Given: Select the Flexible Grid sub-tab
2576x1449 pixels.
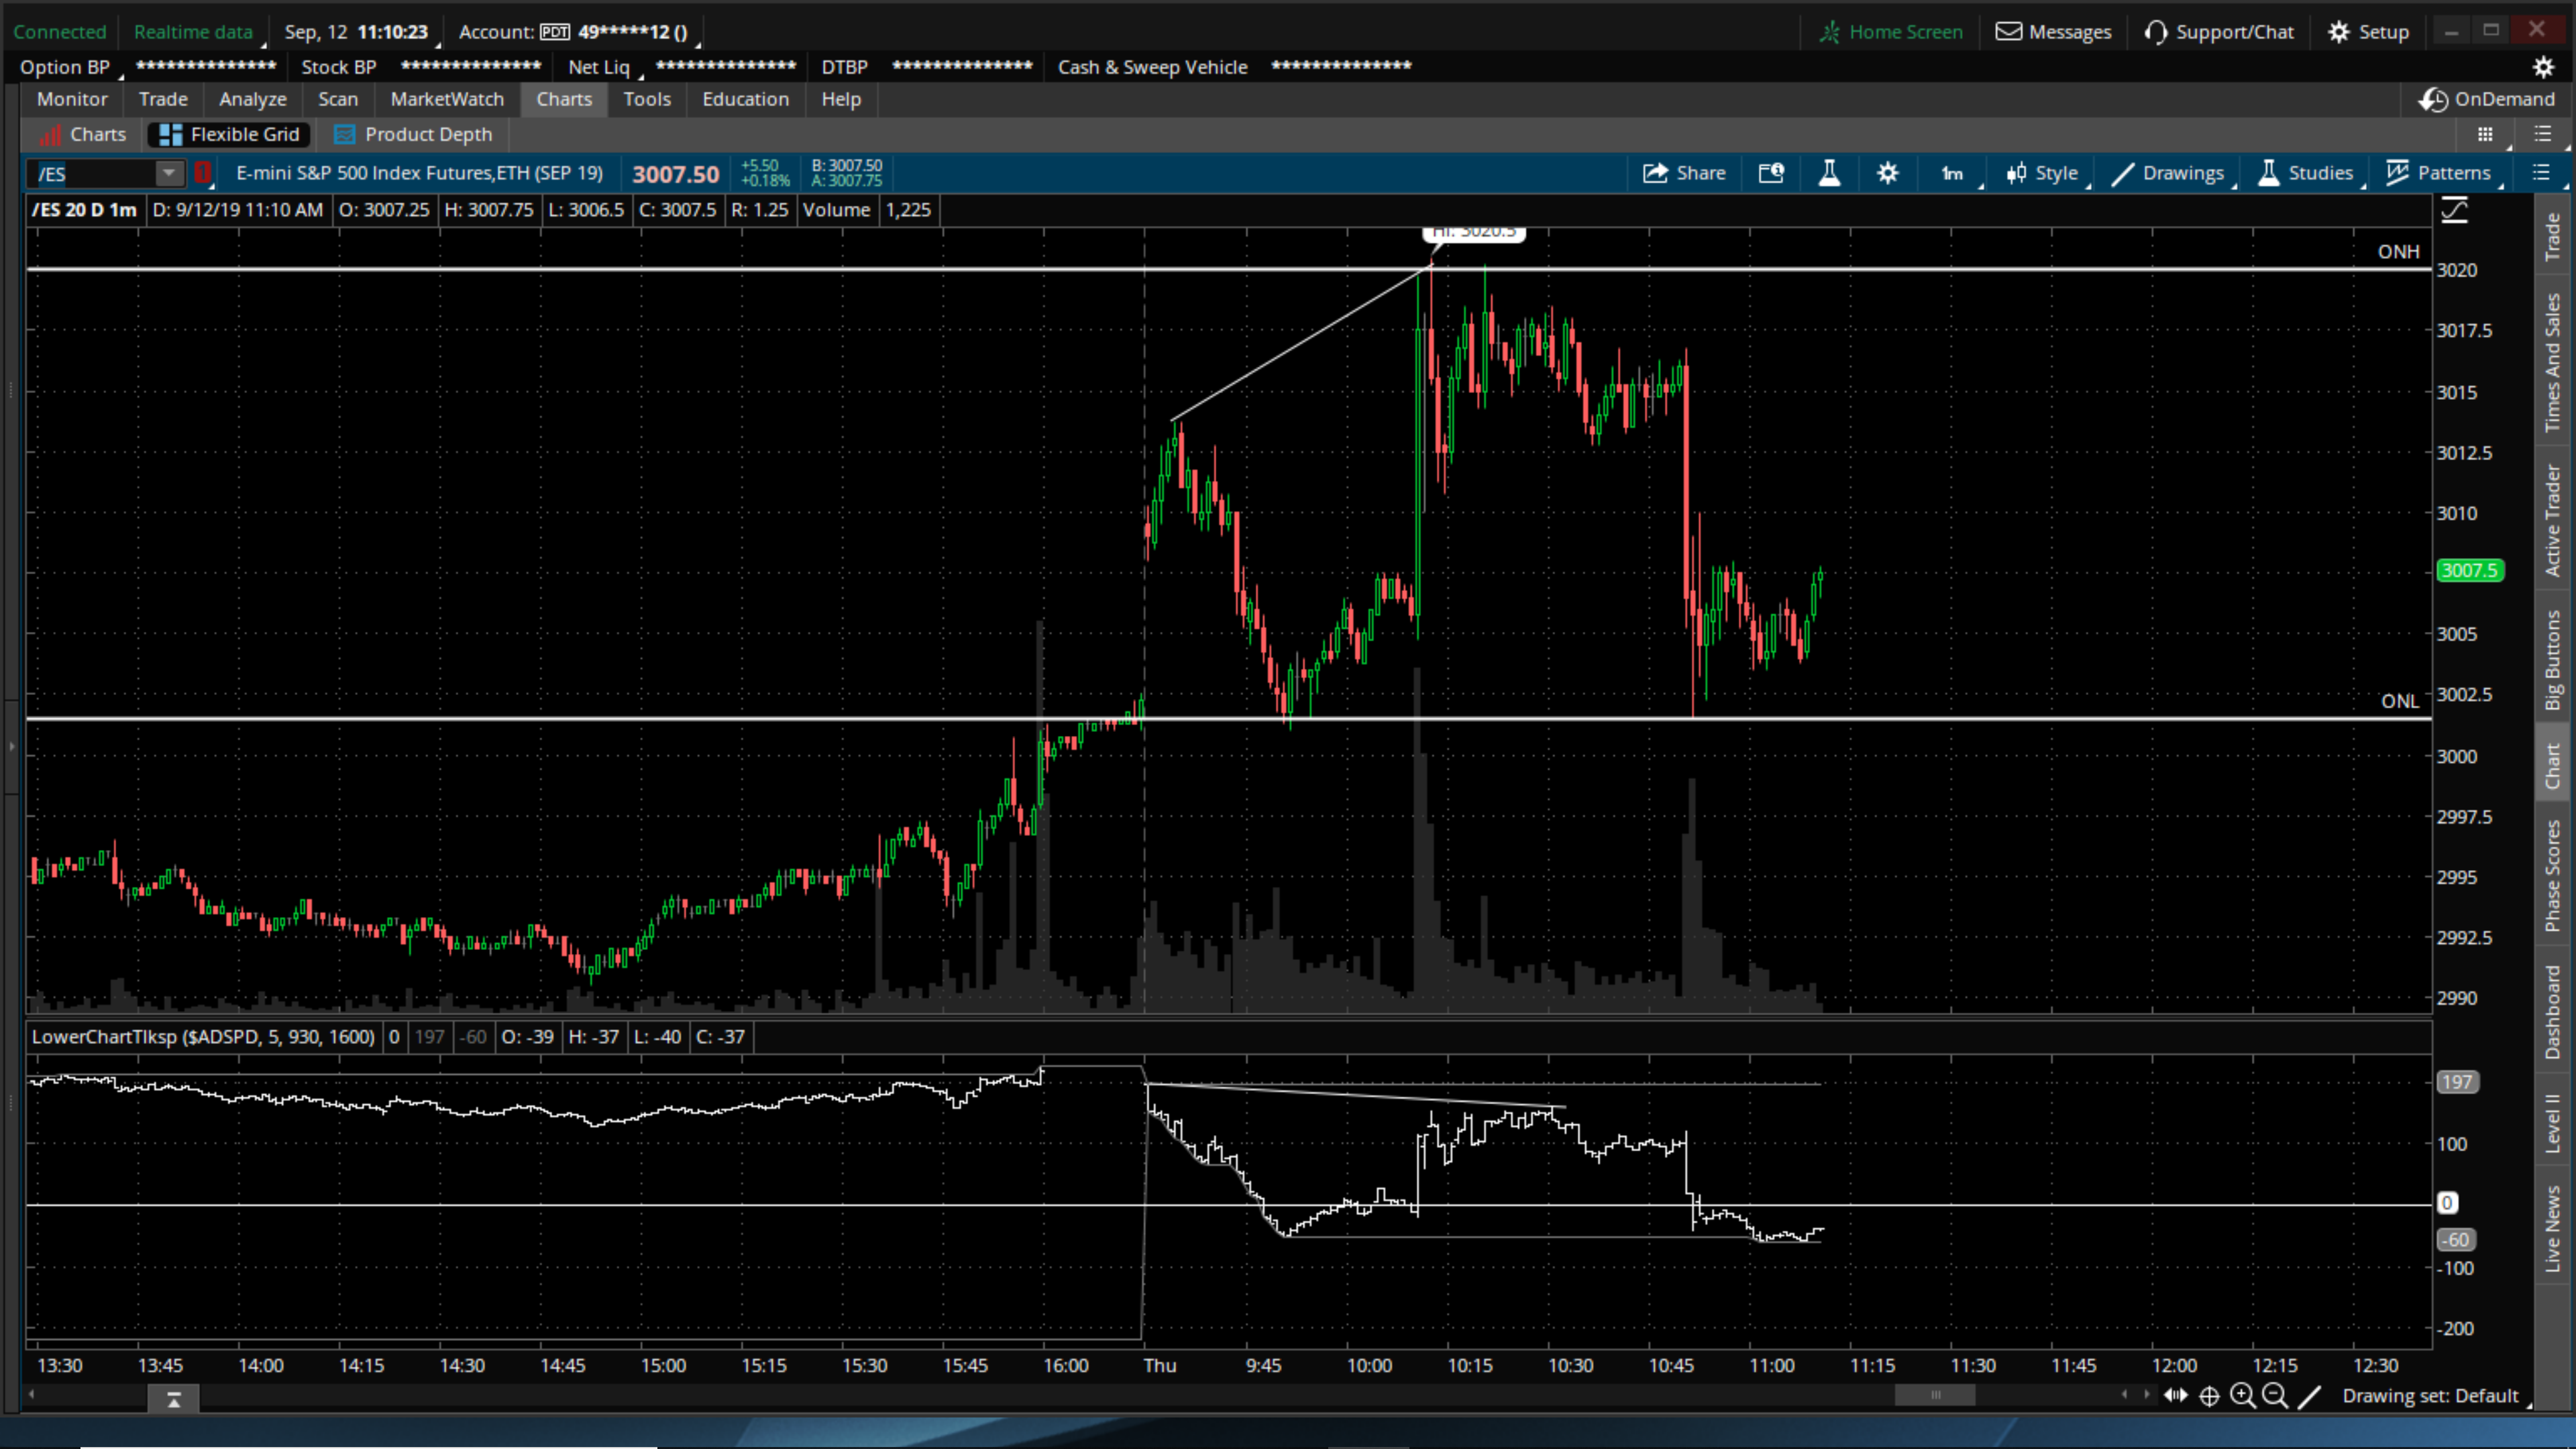Looking at the screenshot, I should pos(230,134).
